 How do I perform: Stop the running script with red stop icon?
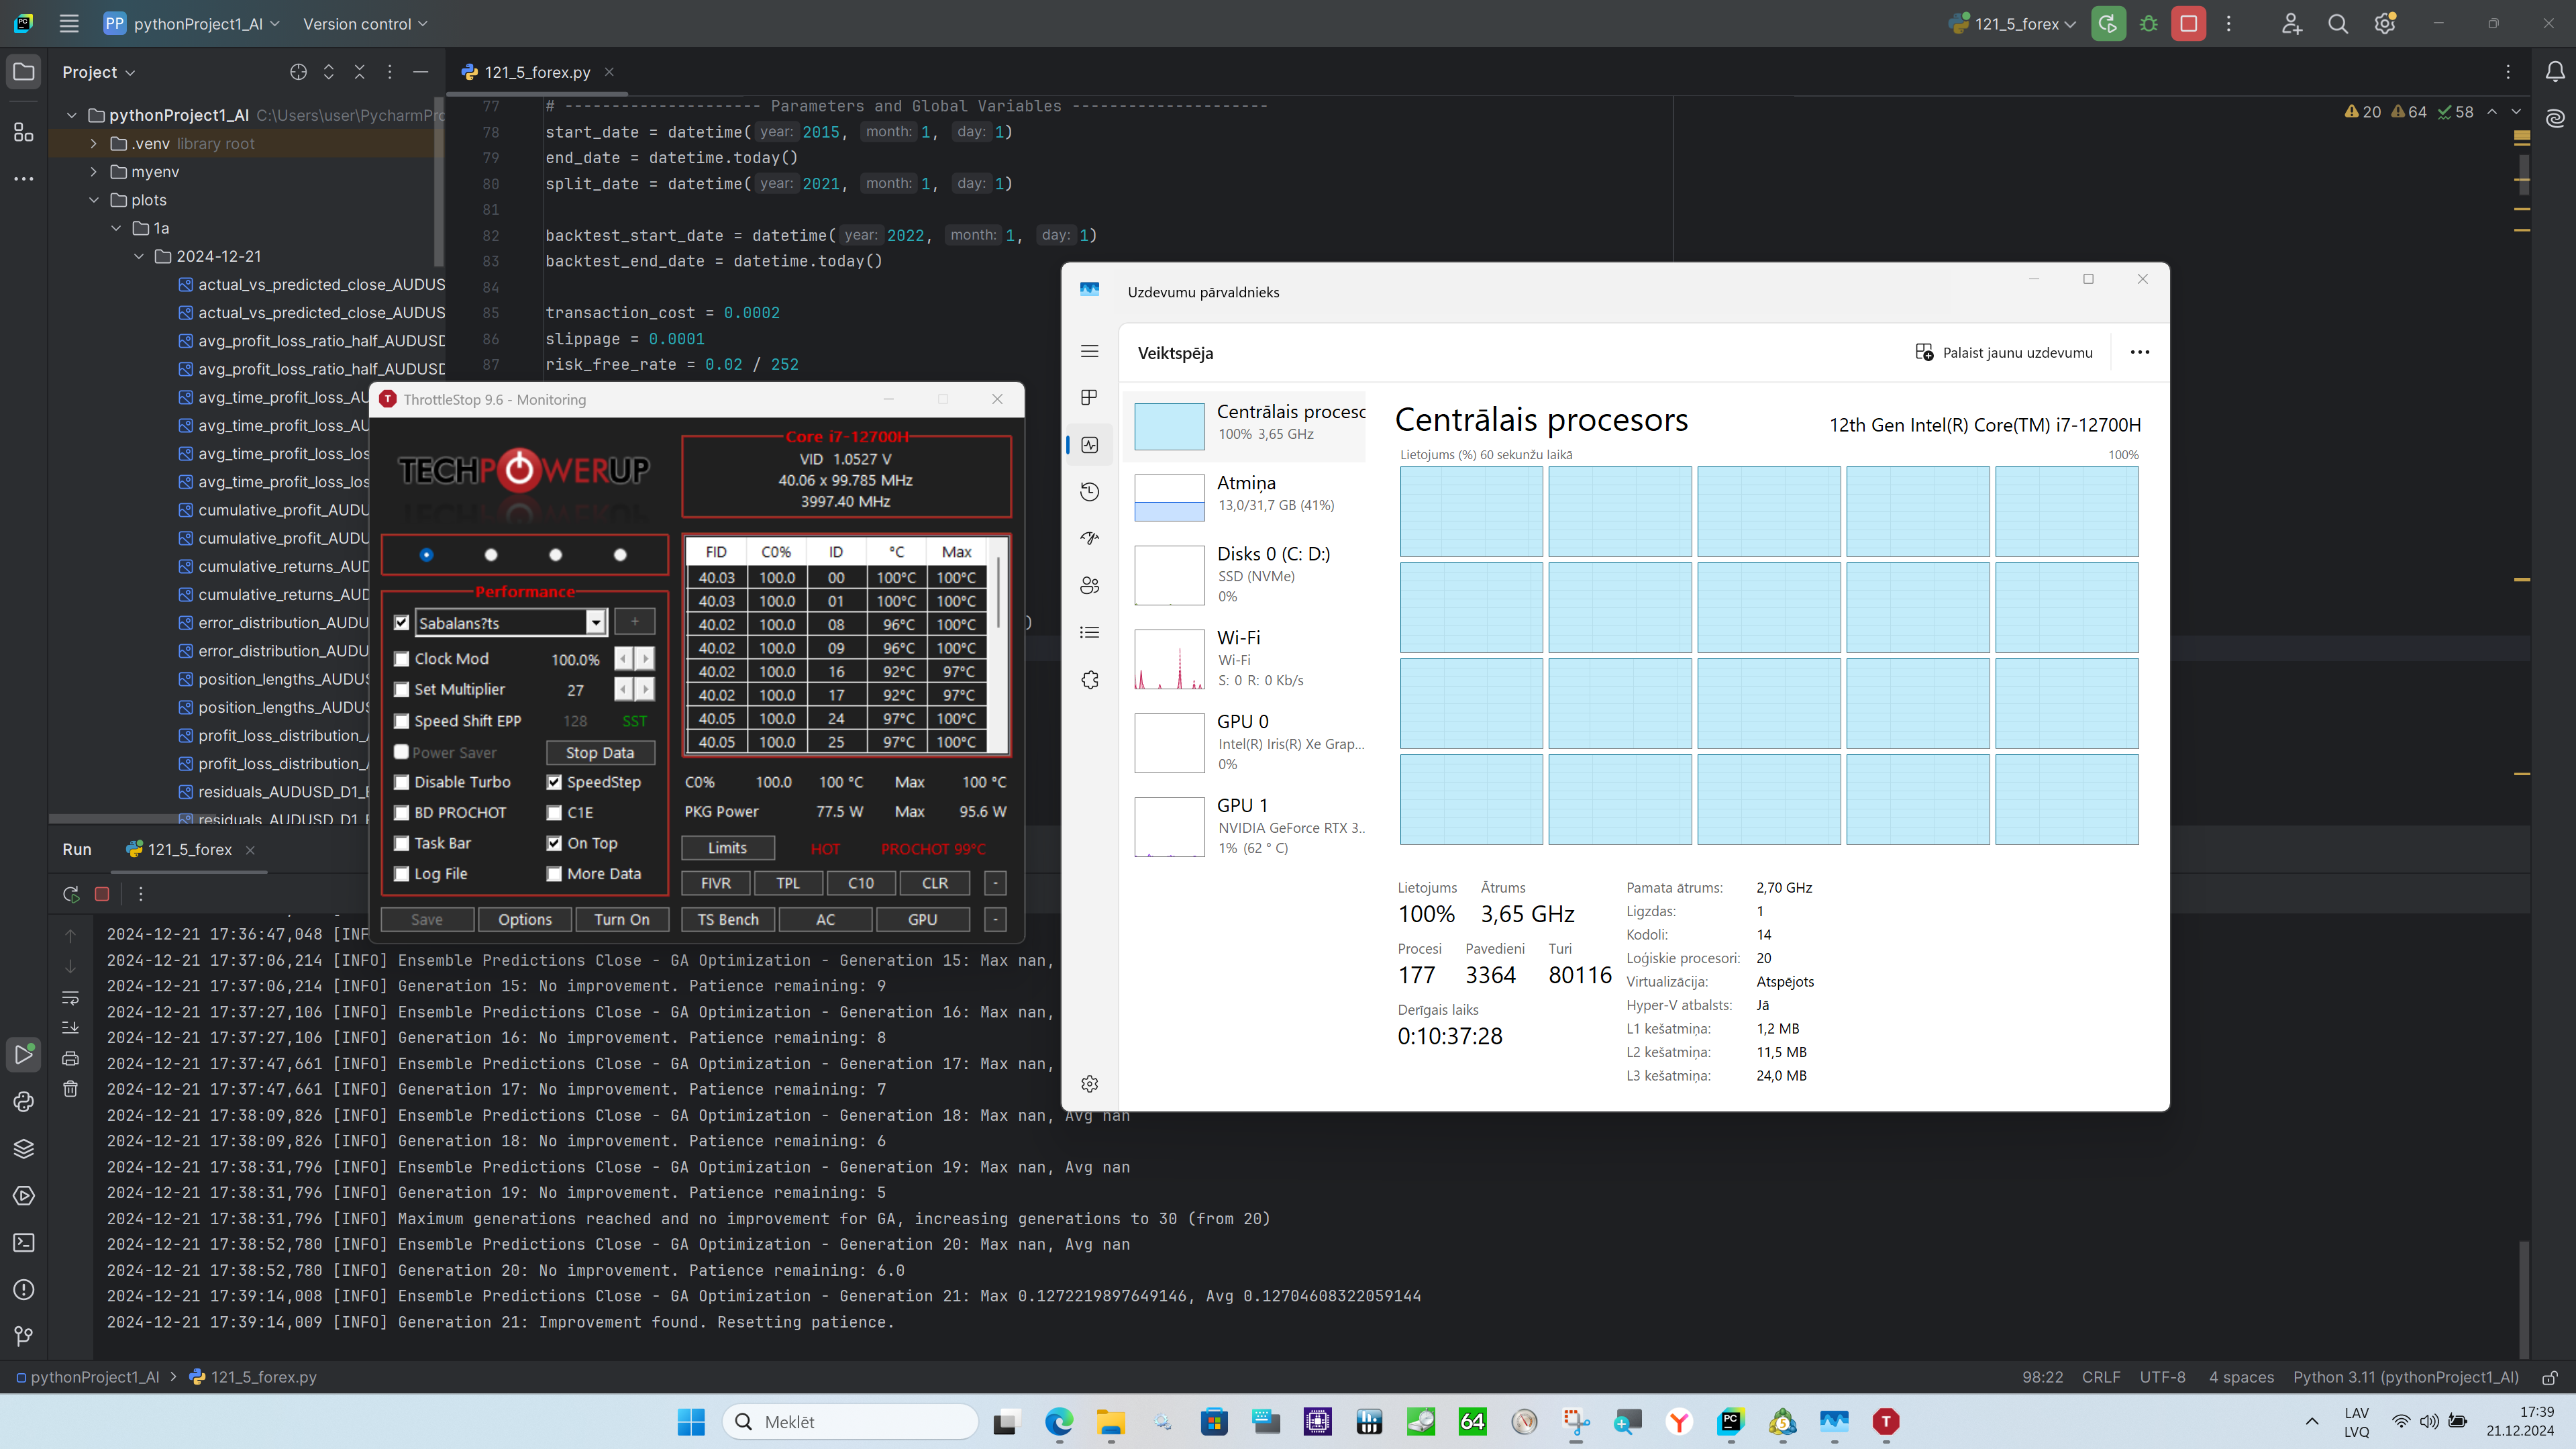coord(2188,24)
